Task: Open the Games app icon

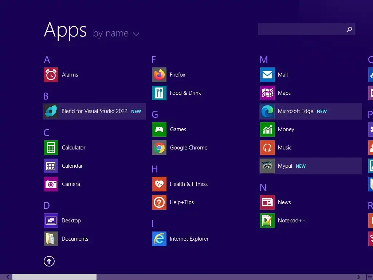Action: [x=159, y=129]
